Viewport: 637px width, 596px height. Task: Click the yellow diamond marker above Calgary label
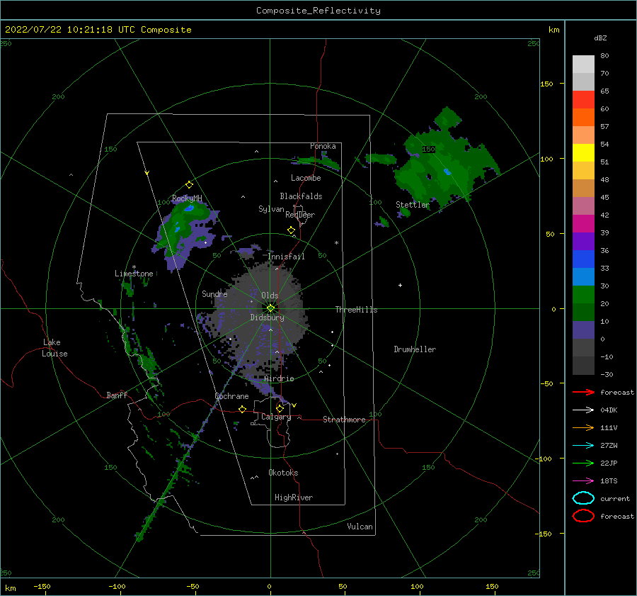[x=280, y=408]
